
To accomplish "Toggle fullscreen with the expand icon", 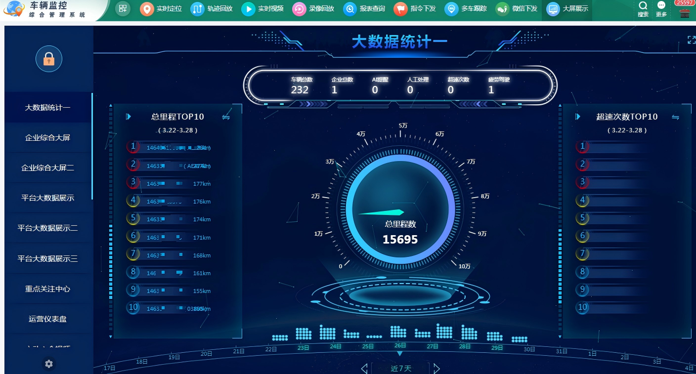I will click(691, 40).
